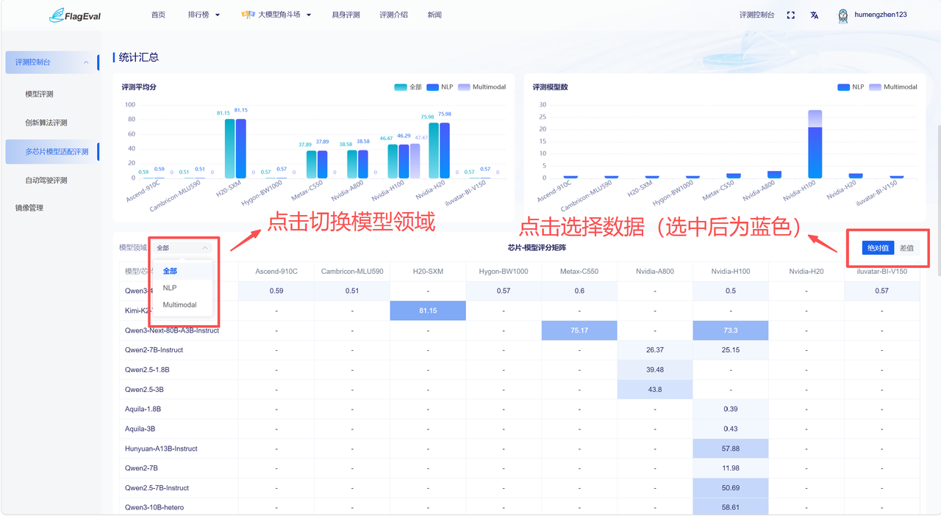Choose Multimodal in the dropdown list

pos(182,305)
